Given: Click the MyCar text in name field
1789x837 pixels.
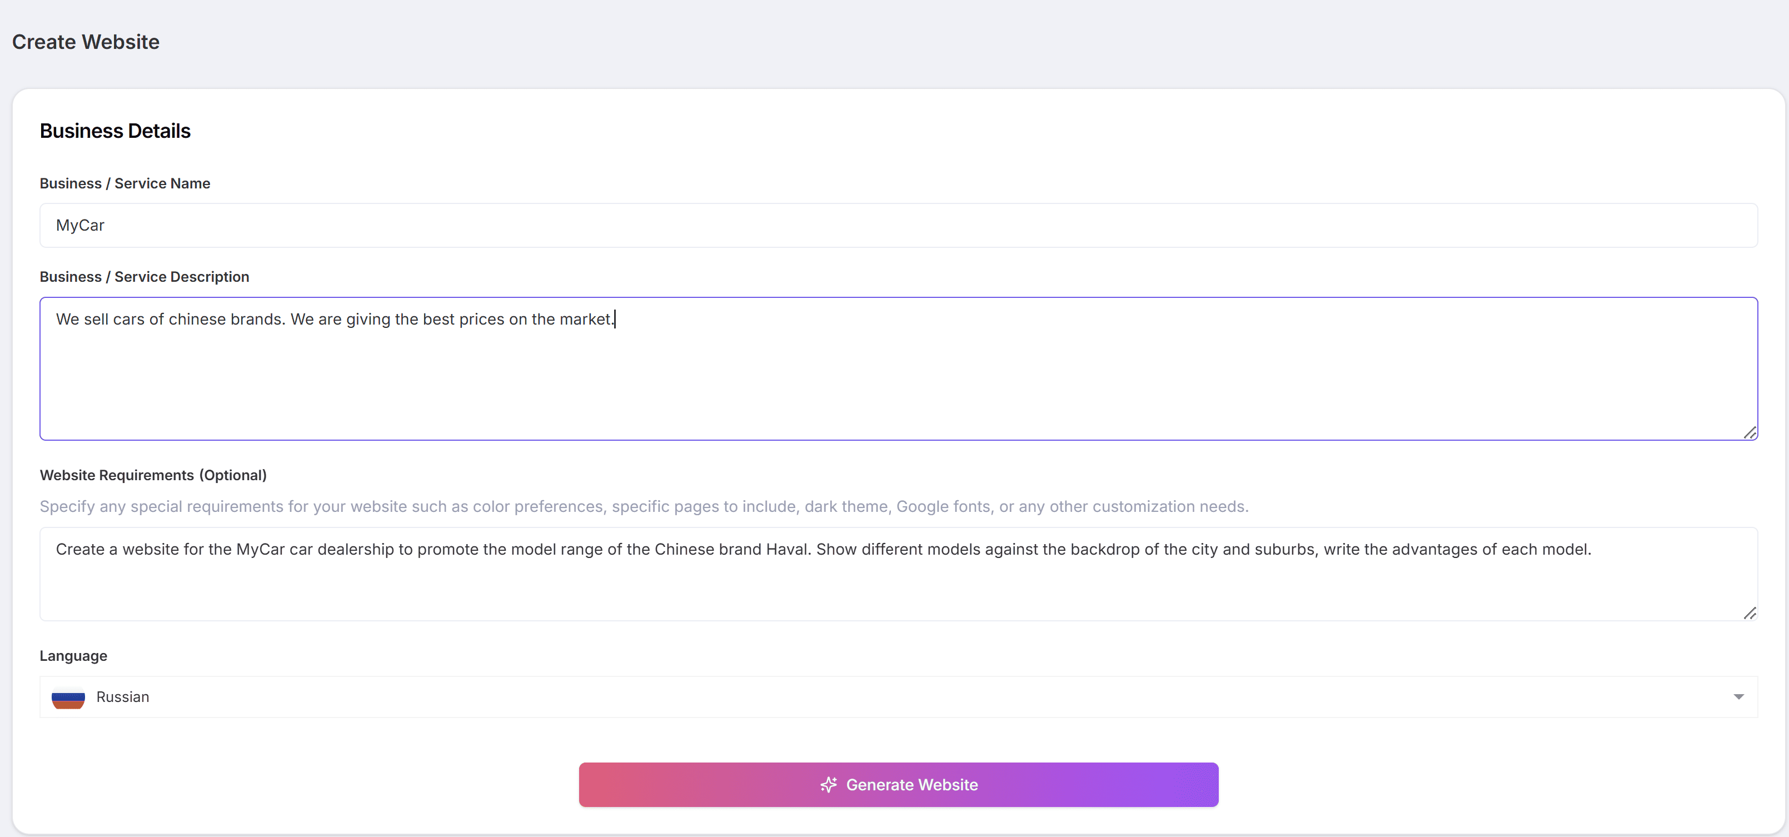Looking at the screenshot, I should pyautogui.click(x=80, y=225).
